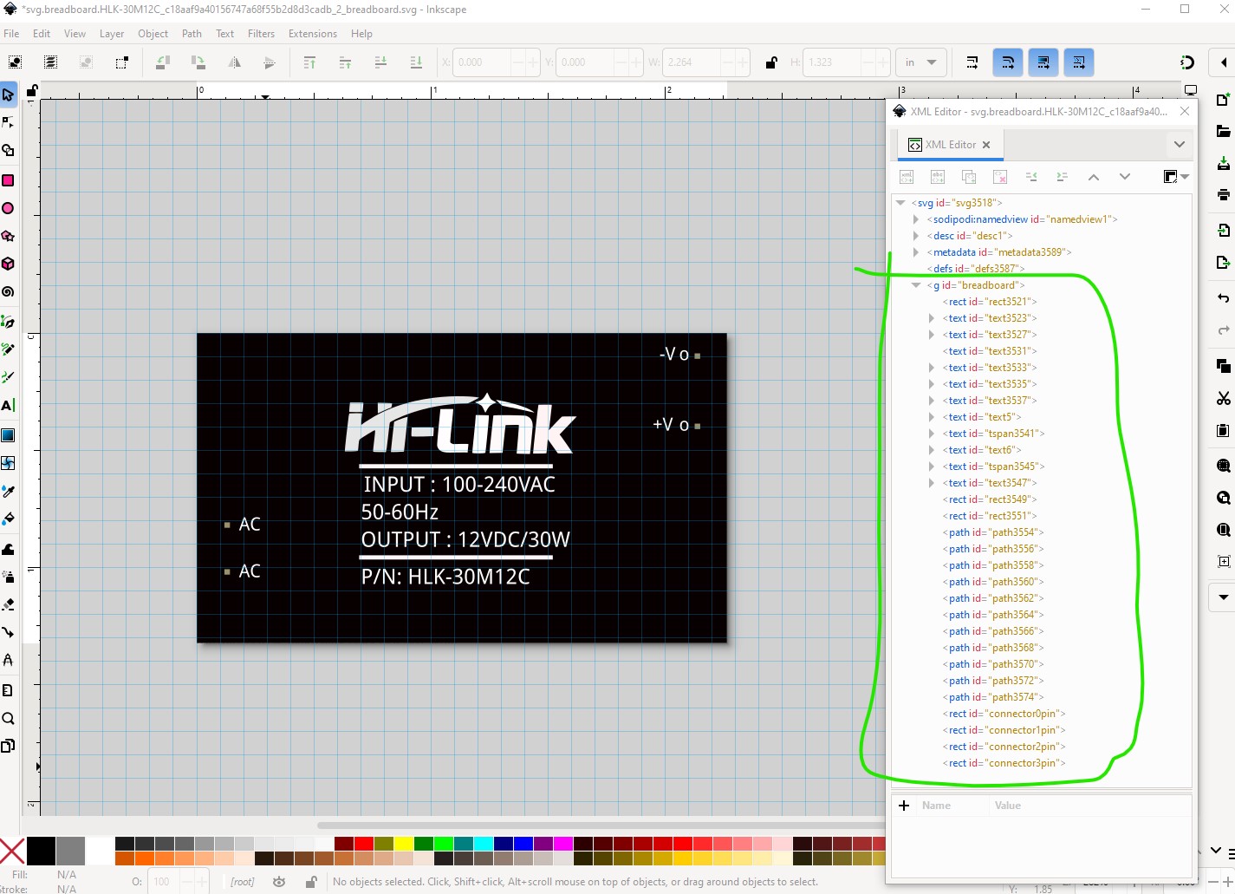Expand metadata3589 node

[916, 252]
